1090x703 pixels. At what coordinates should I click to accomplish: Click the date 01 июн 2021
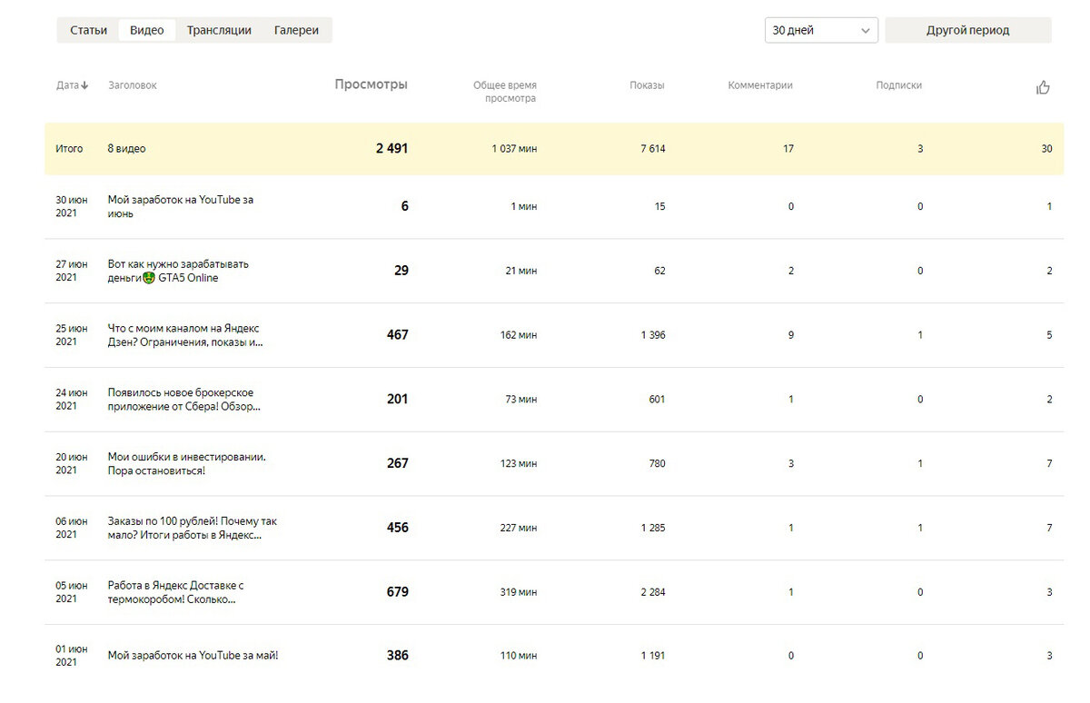pyautogui.click(x=72, y=656)
